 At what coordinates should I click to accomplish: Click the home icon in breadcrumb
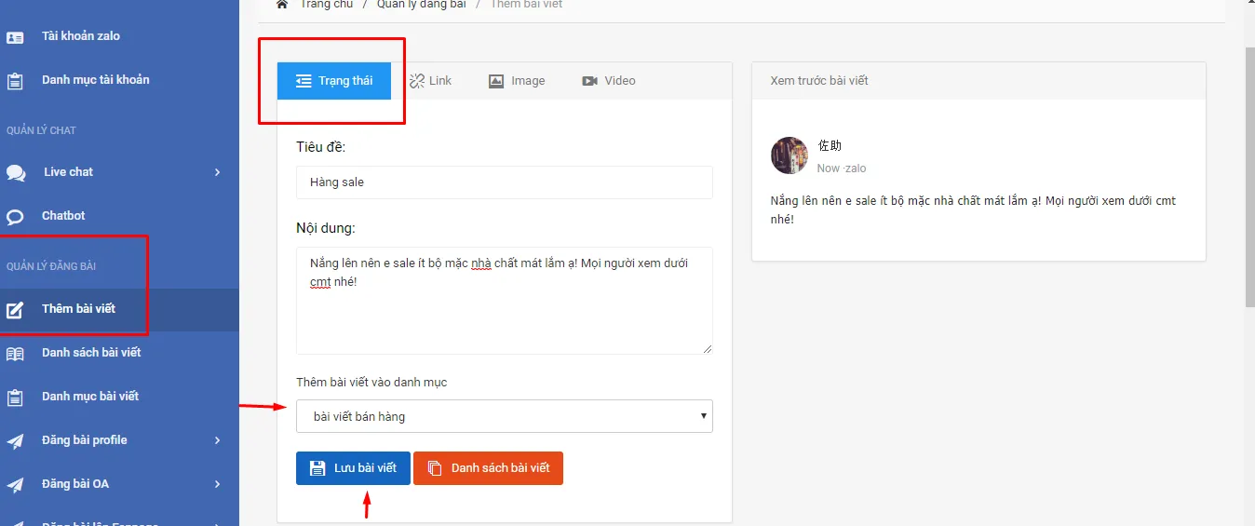[x=282, y=5]
